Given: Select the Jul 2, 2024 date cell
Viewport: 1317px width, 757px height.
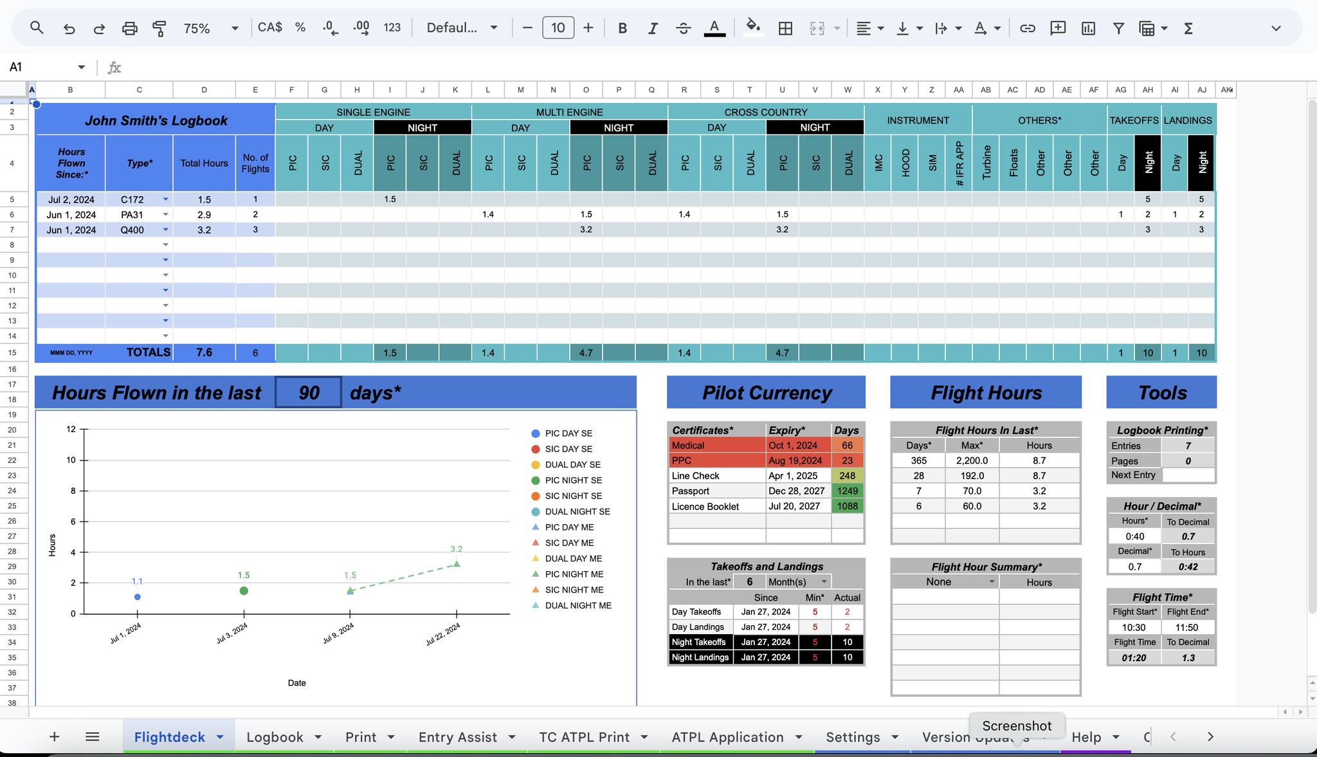Looking at the screenshot, I should [71, 199].
